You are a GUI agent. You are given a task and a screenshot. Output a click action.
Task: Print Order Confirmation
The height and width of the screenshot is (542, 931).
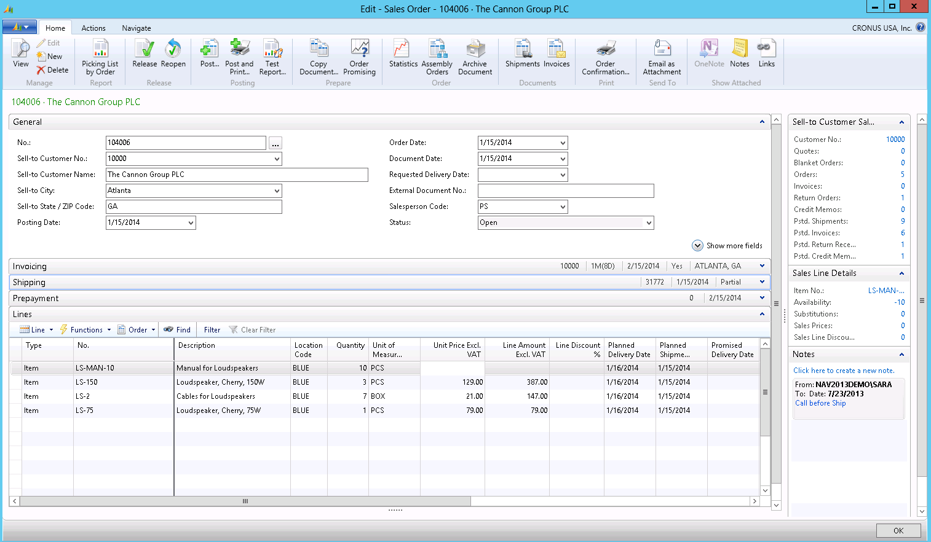click(606, 57)
